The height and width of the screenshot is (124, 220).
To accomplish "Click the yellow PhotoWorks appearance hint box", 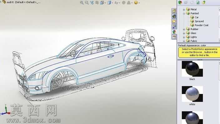I will (x=199, y=52).
